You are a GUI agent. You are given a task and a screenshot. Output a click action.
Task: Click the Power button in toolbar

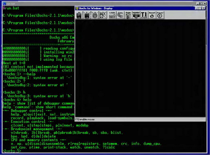pos(160,15)
